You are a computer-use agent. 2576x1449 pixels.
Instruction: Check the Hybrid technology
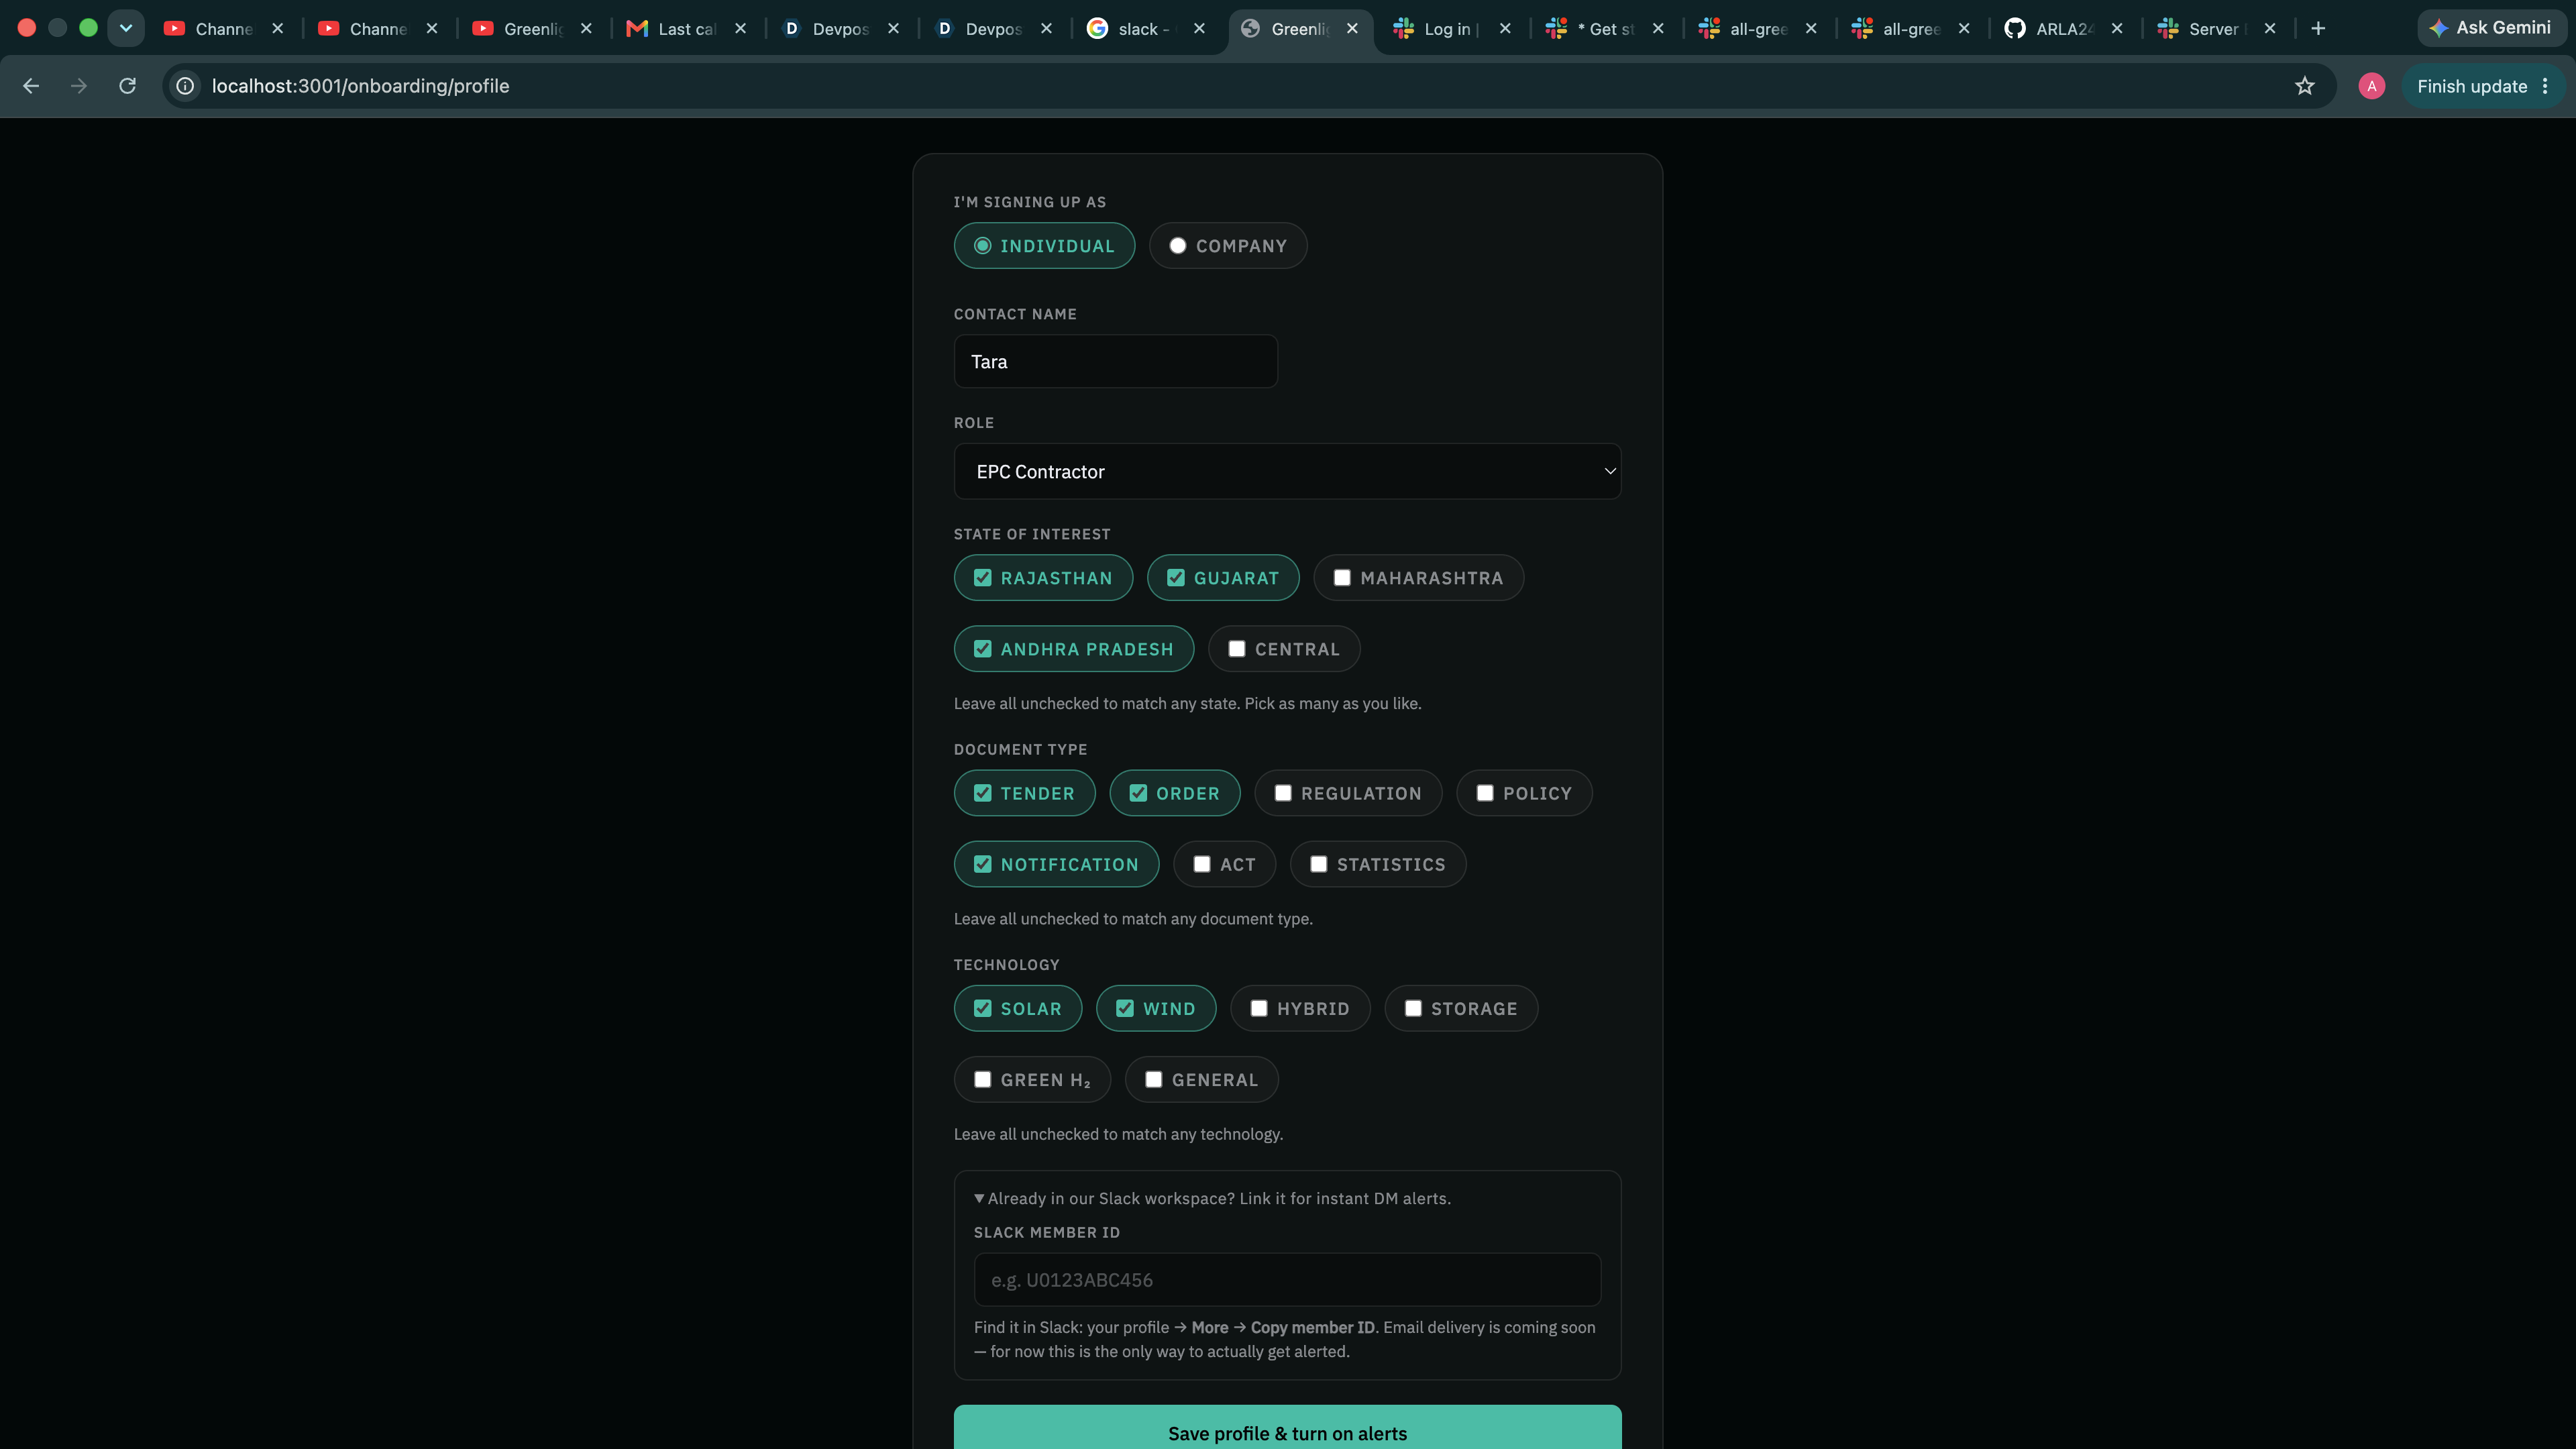pos(1300,1009)
